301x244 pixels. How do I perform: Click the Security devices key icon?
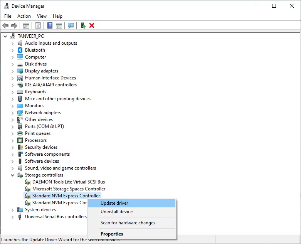pos(20,147)
